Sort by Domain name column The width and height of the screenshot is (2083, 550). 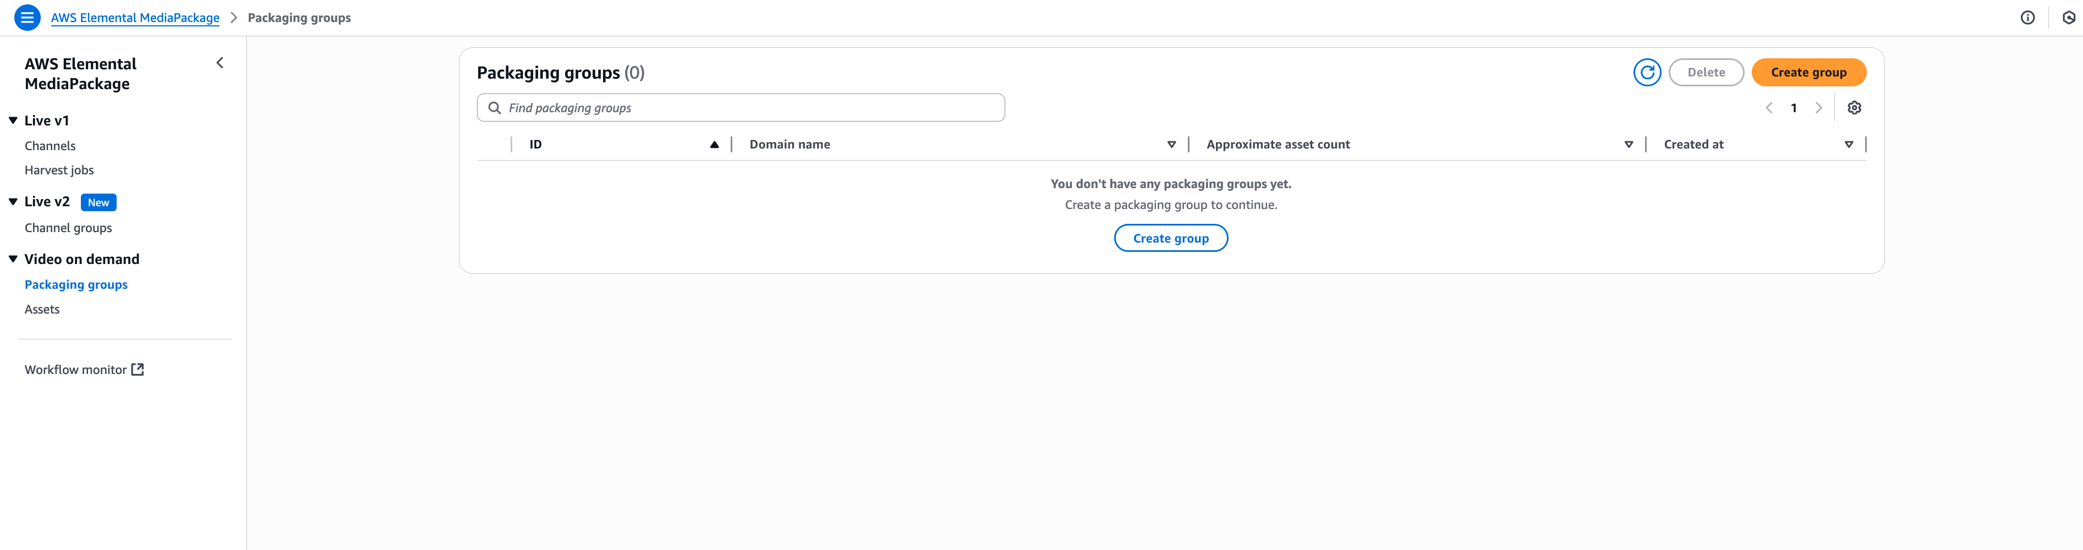pyautogui.click(x=1171, y=145)
